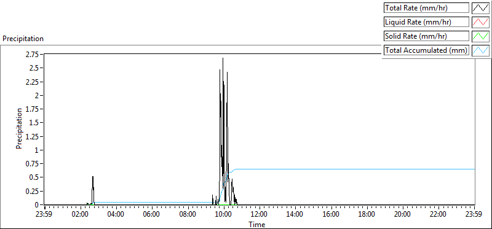Viewport: 492px width, 229px height.
Task: Click the 14:00 time axis label
Action: pyautogui.click(x=295, y=215)
